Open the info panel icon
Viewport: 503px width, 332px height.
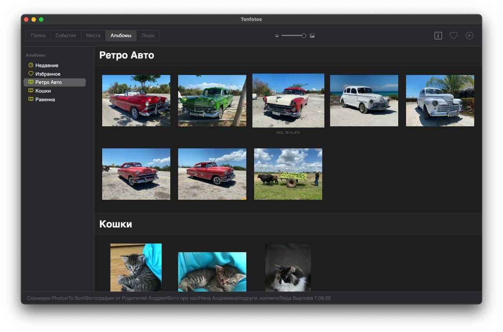tap(438, 36)
